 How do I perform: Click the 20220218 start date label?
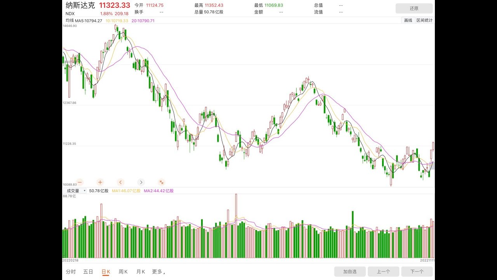(x=70, y=260)
